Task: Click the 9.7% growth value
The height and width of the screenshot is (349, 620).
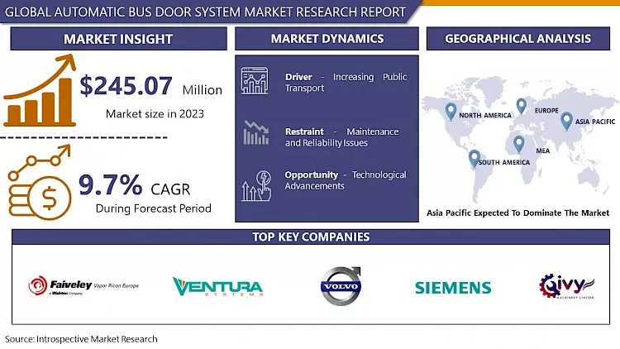Action: (110, 184)
